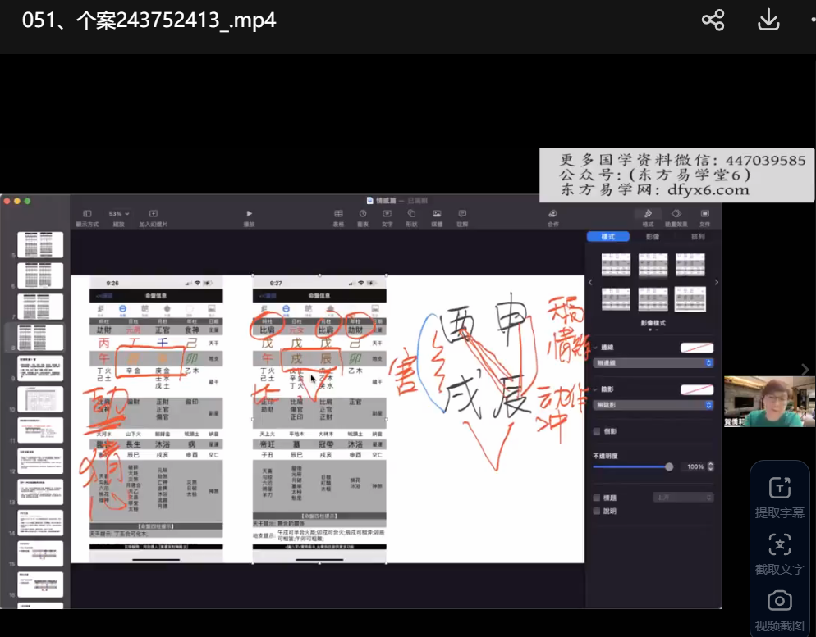Image resolution: width=816 pixels, height=637 pixels.
Task: Open the 無陰影 shadow dropdown
Action: [x=652, y=405]
